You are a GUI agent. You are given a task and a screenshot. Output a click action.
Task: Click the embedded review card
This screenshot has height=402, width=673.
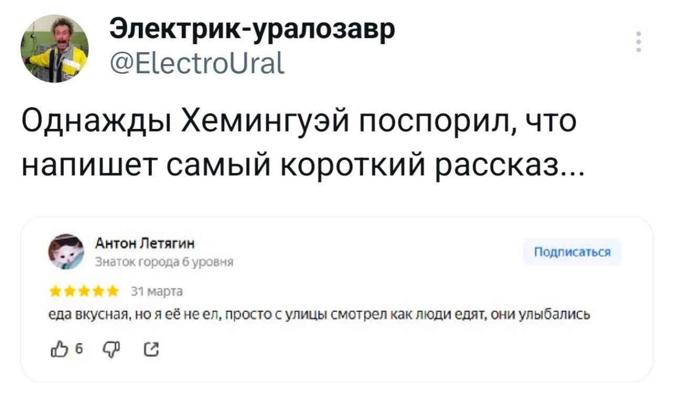click(334, 300)
